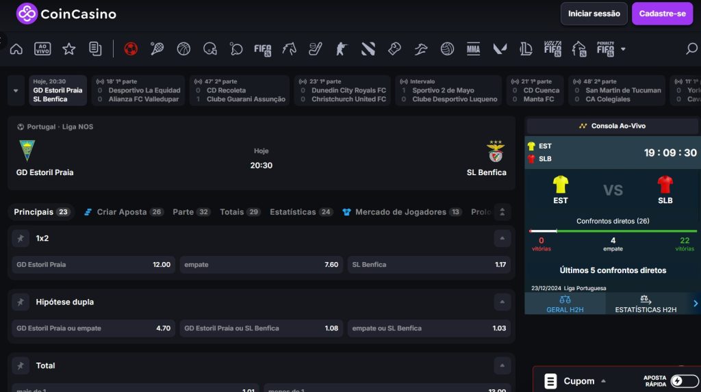Select the greyhound racing icon
This screenshot has height=392, width=701.
(421, 49)
